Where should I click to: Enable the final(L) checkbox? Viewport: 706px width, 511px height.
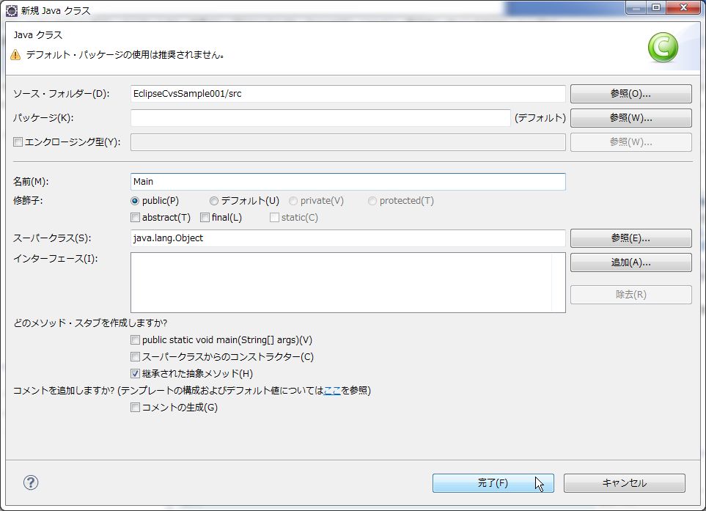(205, 218)
